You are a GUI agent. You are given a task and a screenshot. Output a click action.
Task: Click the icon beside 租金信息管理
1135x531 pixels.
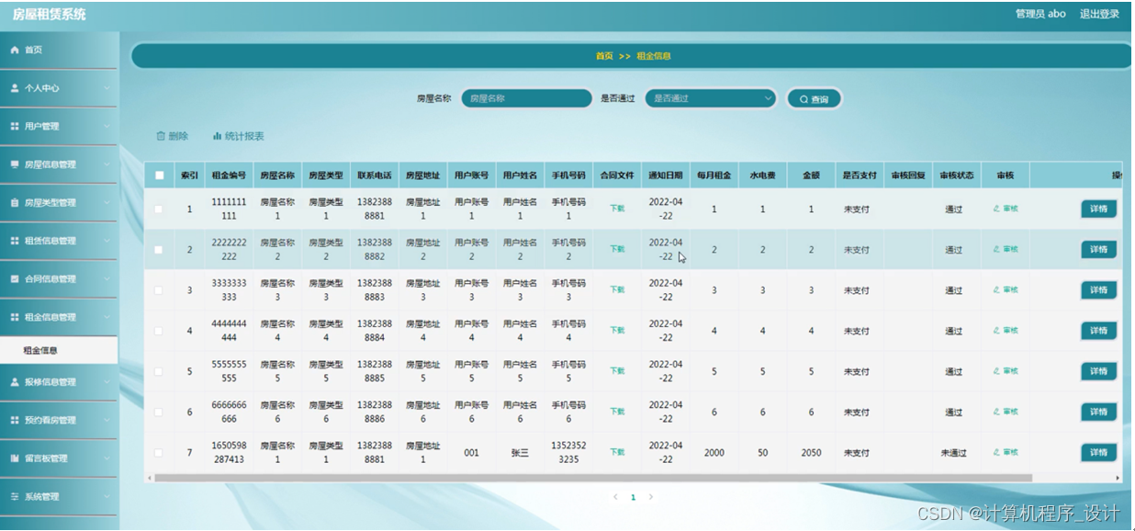14,317
